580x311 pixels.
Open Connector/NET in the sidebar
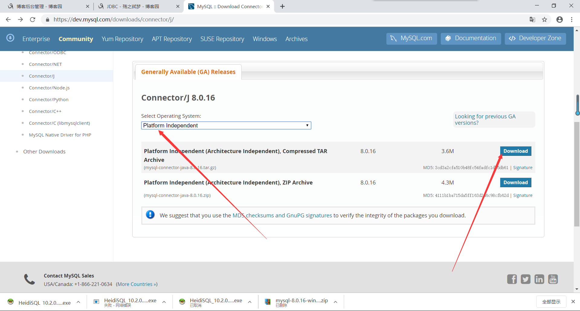click(x=45, y=64)
